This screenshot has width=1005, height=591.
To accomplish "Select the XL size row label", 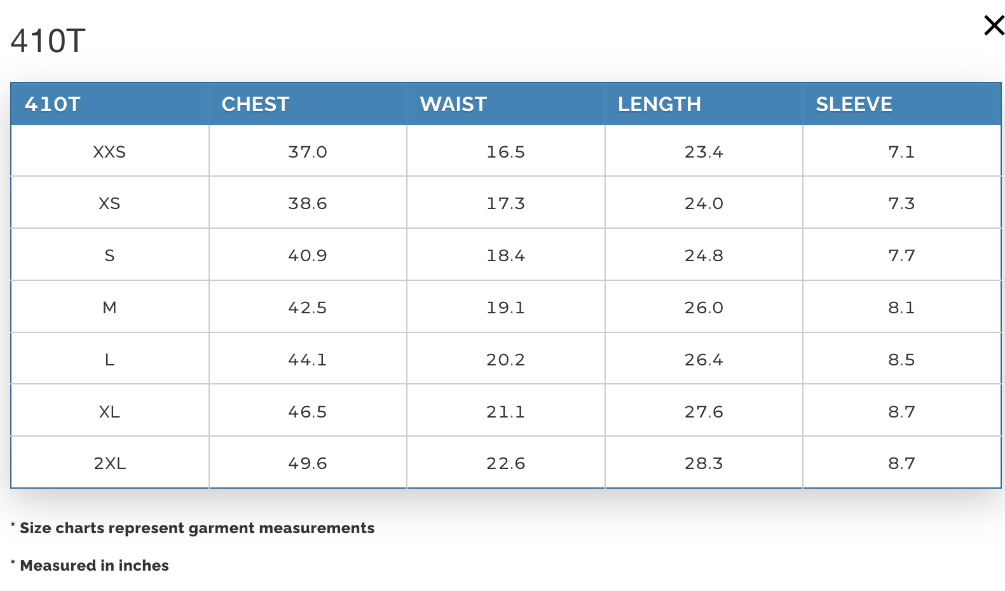I will tap(109, 412).
